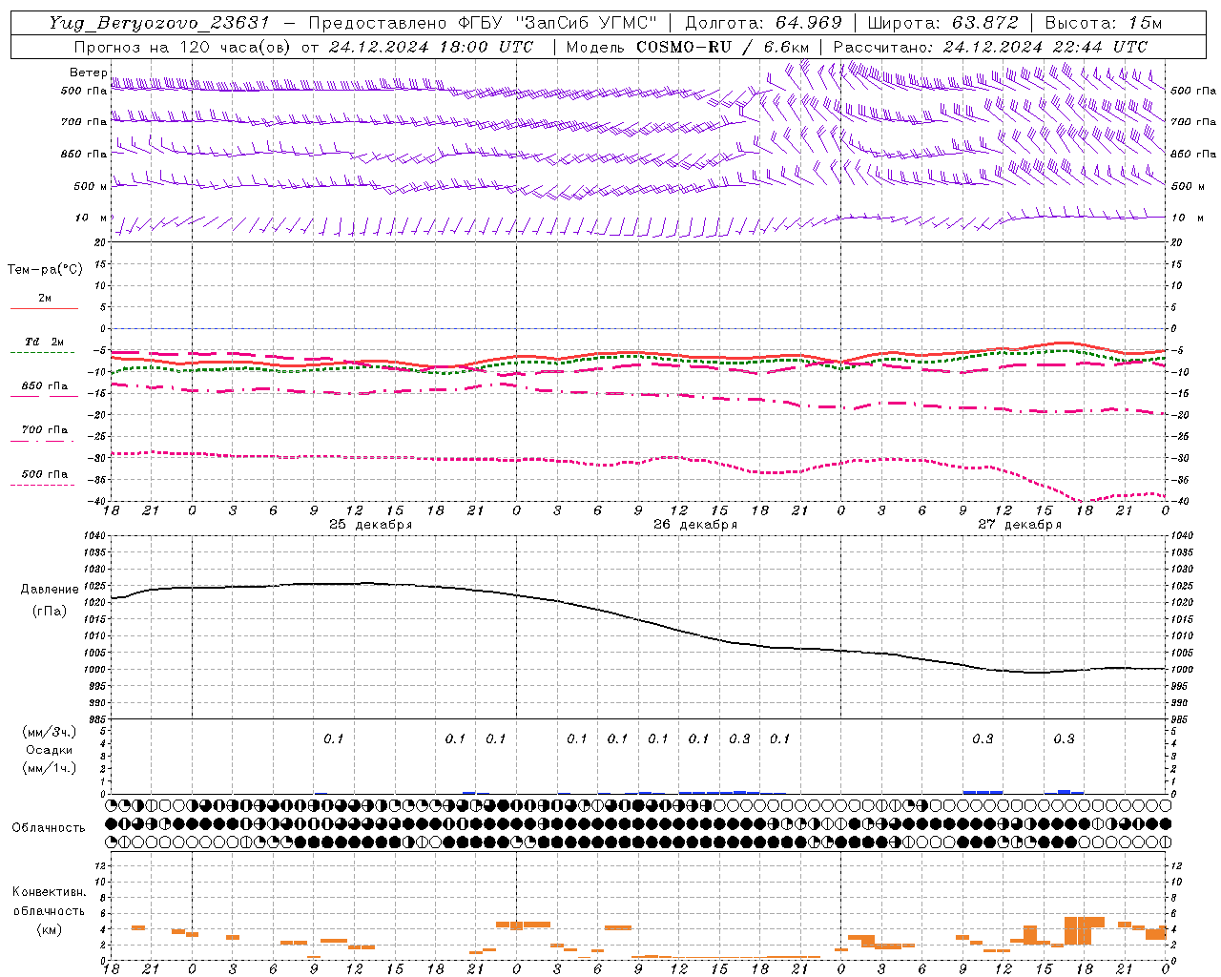The width and height of the screenshot is (1221, 977).
Task: Click the red solid '2м' legend line
Action: [44, 308]
